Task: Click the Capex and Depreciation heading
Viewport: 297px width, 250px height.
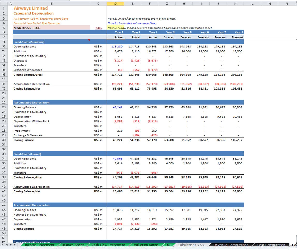Action: tap(34, 13)
